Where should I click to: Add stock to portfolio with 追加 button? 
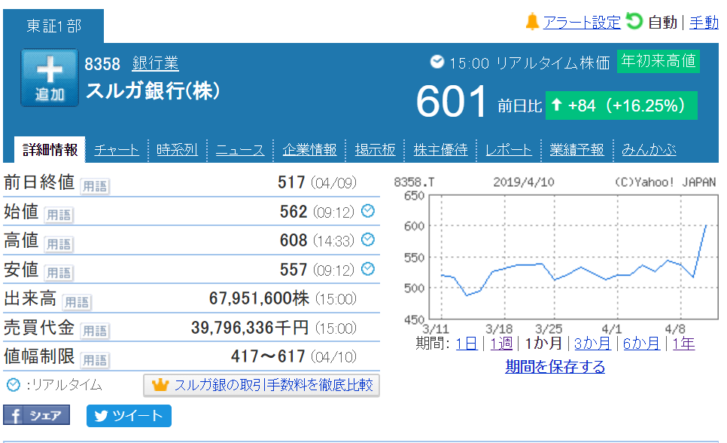[x=50, y=78]
